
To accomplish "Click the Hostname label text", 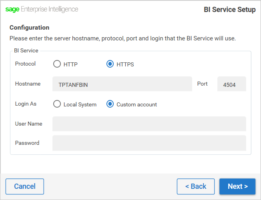I will (x=28, y=84).
